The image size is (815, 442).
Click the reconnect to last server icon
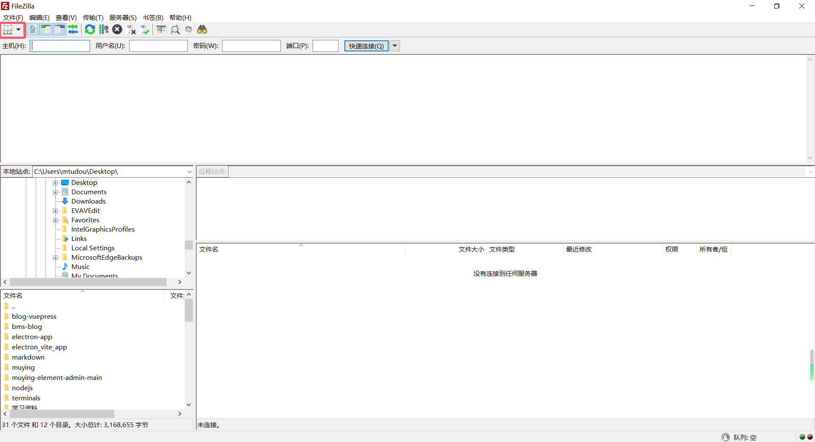(145, 29)
